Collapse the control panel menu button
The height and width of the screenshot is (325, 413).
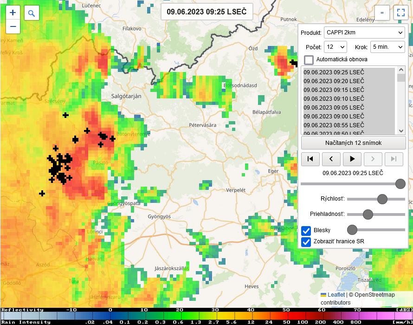(x=382, y=13)
